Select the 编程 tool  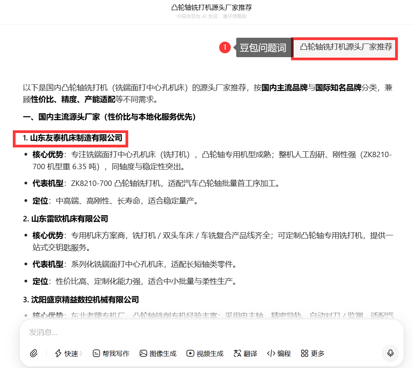pos(279,354)
